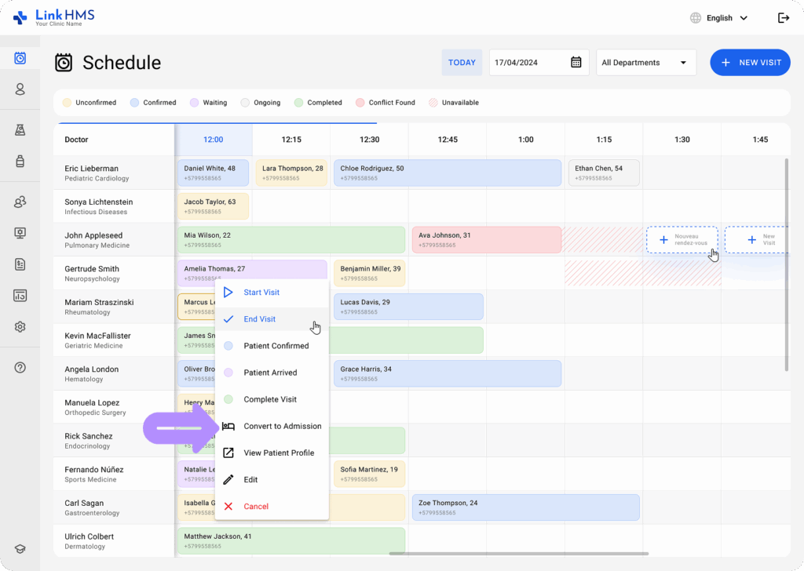Open the lab flask icon in sidebar

pyautogui.click(x=20, y=130)
